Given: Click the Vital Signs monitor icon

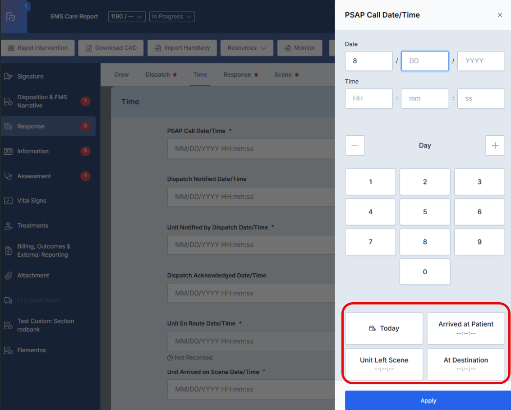Looking at the screenshot, I should (8, 201).
